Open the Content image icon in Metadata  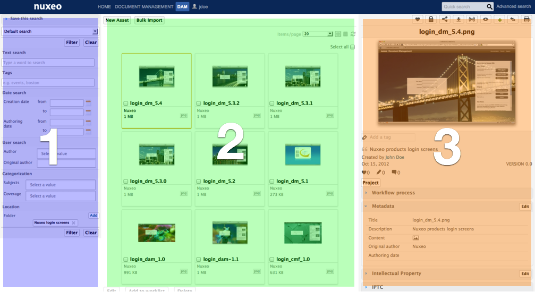[x=415, y=238]
